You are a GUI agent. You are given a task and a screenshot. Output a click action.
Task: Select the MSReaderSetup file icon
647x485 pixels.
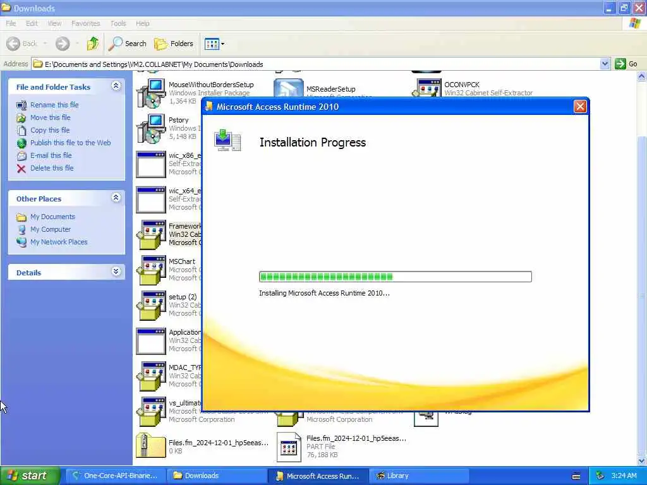pos(289,88)
